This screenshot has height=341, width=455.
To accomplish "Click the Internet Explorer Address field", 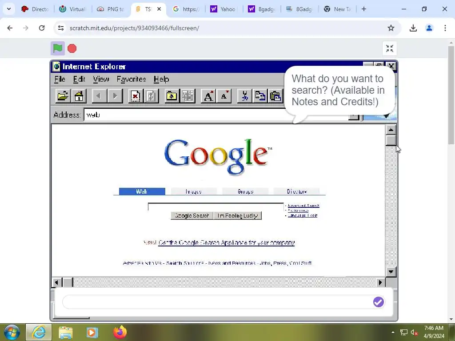I will pyautogui.click(x=216, y=115).
